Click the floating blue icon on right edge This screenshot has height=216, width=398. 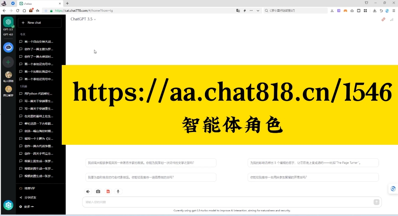pyautogui.click(x=393, y=189)
